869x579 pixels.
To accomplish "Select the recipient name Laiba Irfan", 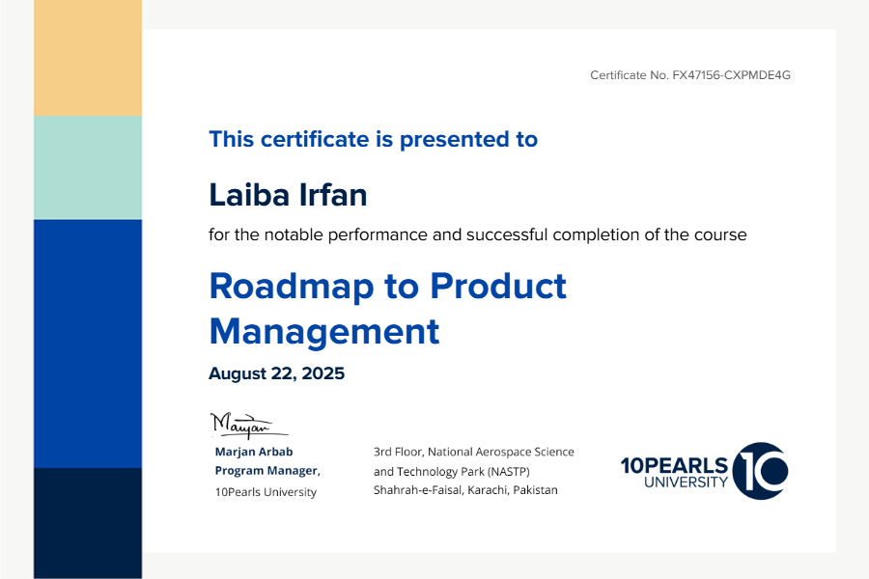I will (x=288, y=195).
